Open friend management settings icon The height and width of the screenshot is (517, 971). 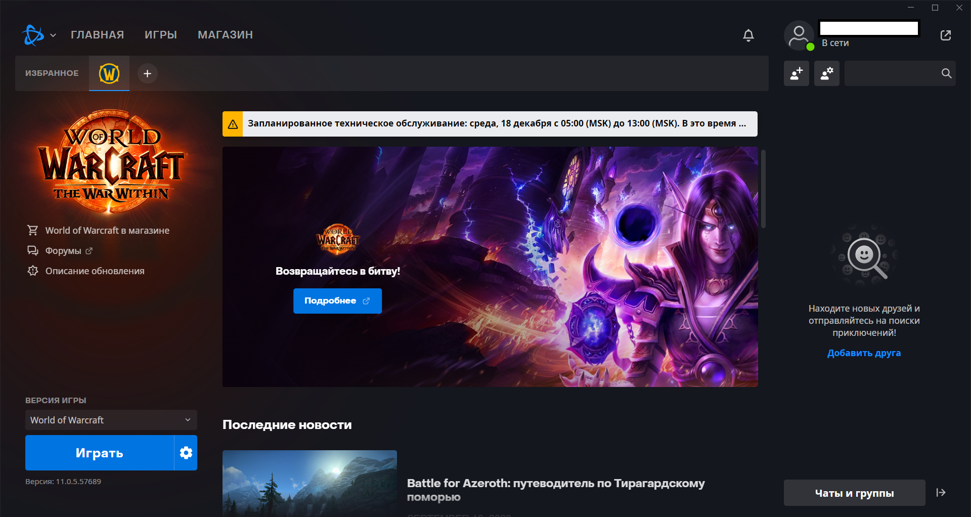[x=827, y=73]
